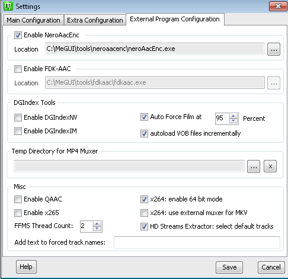Browse for NeroAacEnc location
The width and height of the screenshot is (288, 279).
coord(274,49)
